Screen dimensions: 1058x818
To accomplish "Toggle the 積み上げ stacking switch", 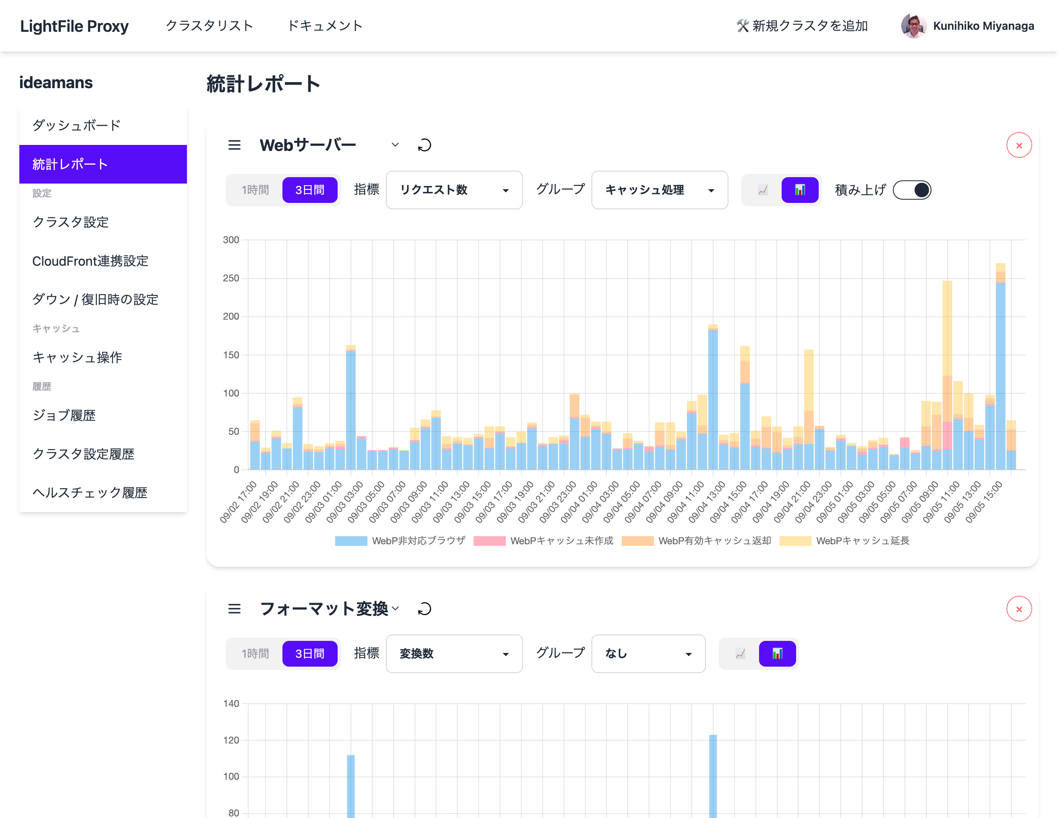I will point(912,190).
